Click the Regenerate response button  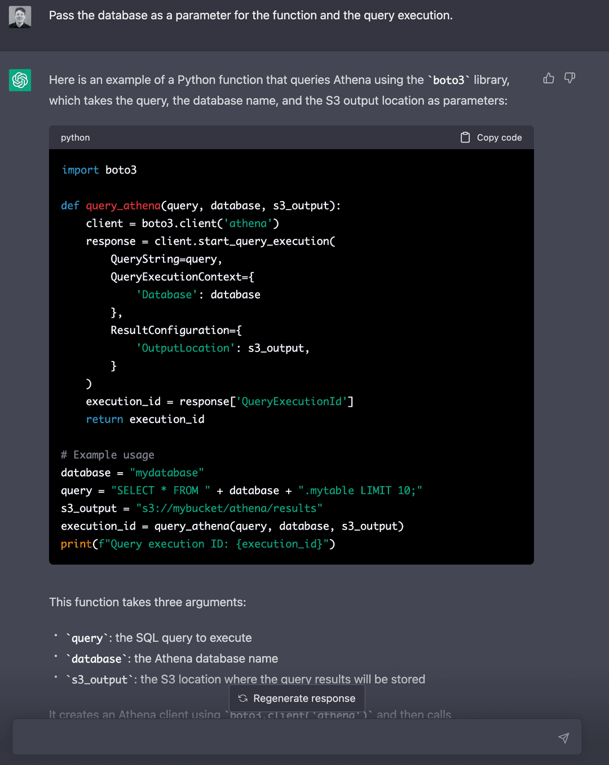coord(297,698)
